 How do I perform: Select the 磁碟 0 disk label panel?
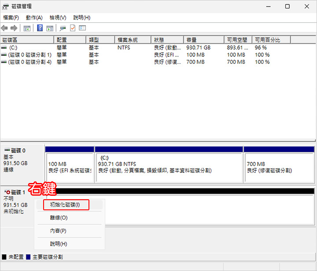(x=22, y=164)
